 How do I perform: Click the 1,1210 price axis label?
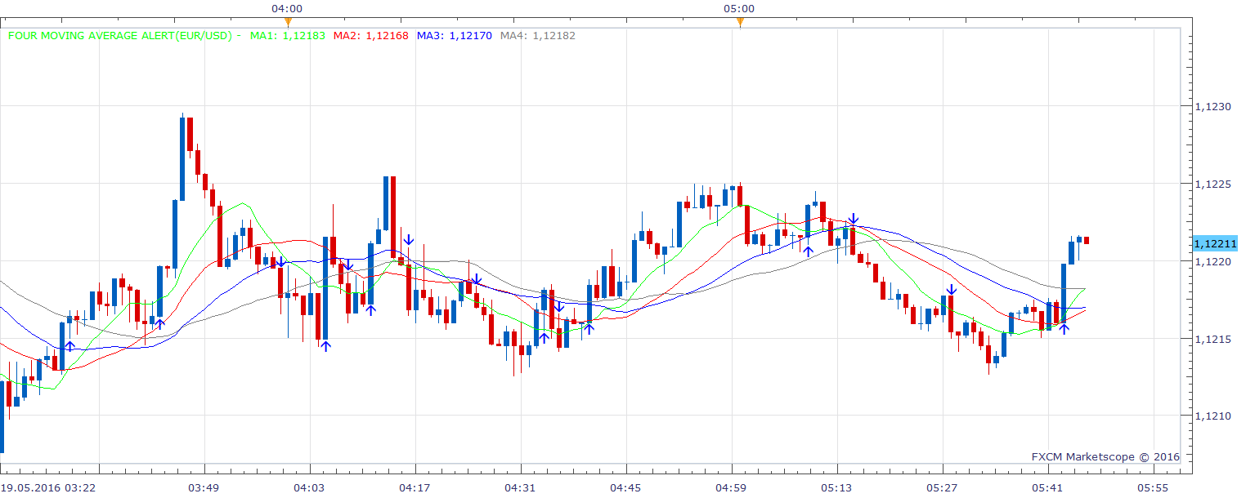pos(1212,417)
